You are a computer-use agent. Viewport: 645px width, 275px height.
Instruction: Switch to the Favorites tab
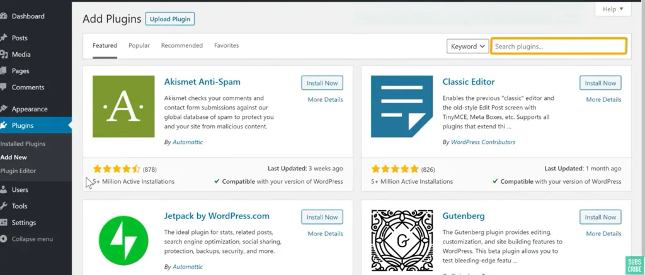tap(226, 46)
